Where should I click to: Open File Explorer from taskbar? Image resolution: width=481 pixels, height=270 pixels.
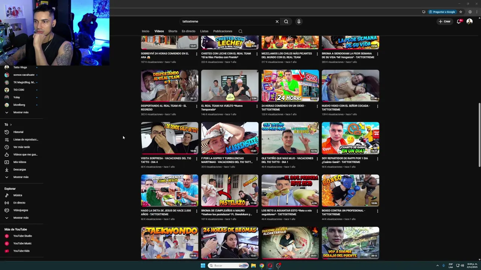pyautogui.click(x=253, y=265)
